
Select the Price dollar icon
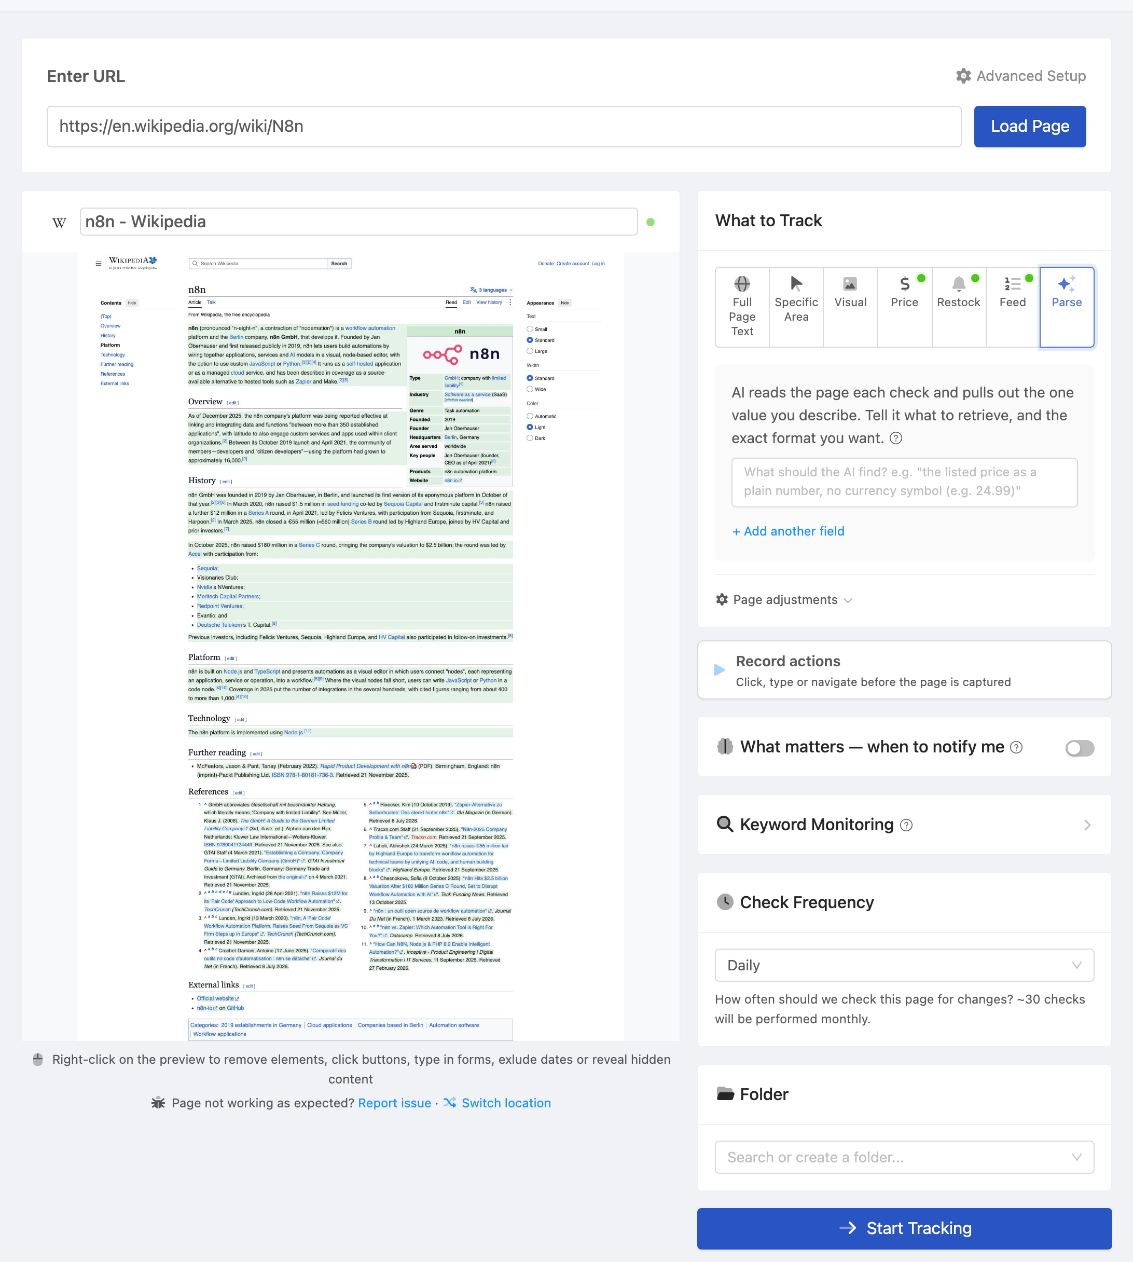[905, 284]
